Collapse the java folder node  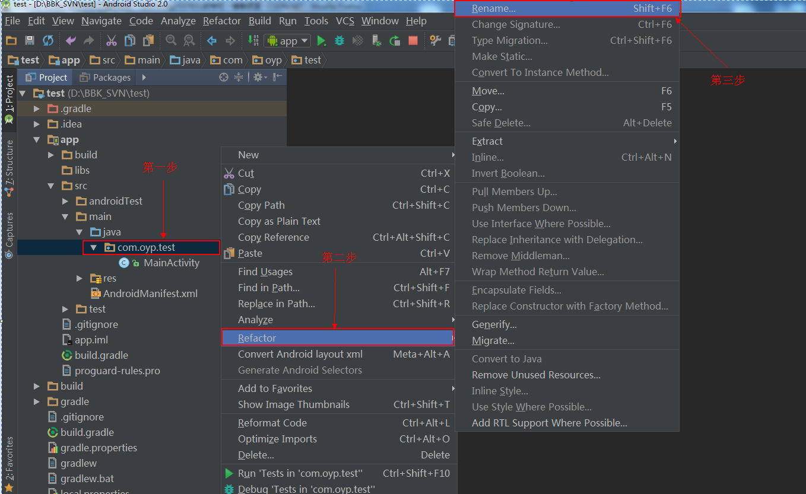click(x=80, y=232)
